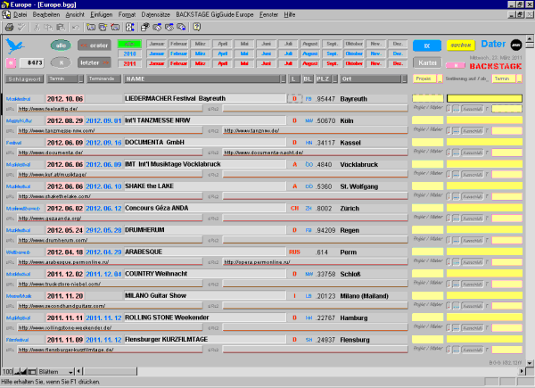Click the '...' button in the Köln row
This screenshot has width=535, height=388.
point(457,131)
